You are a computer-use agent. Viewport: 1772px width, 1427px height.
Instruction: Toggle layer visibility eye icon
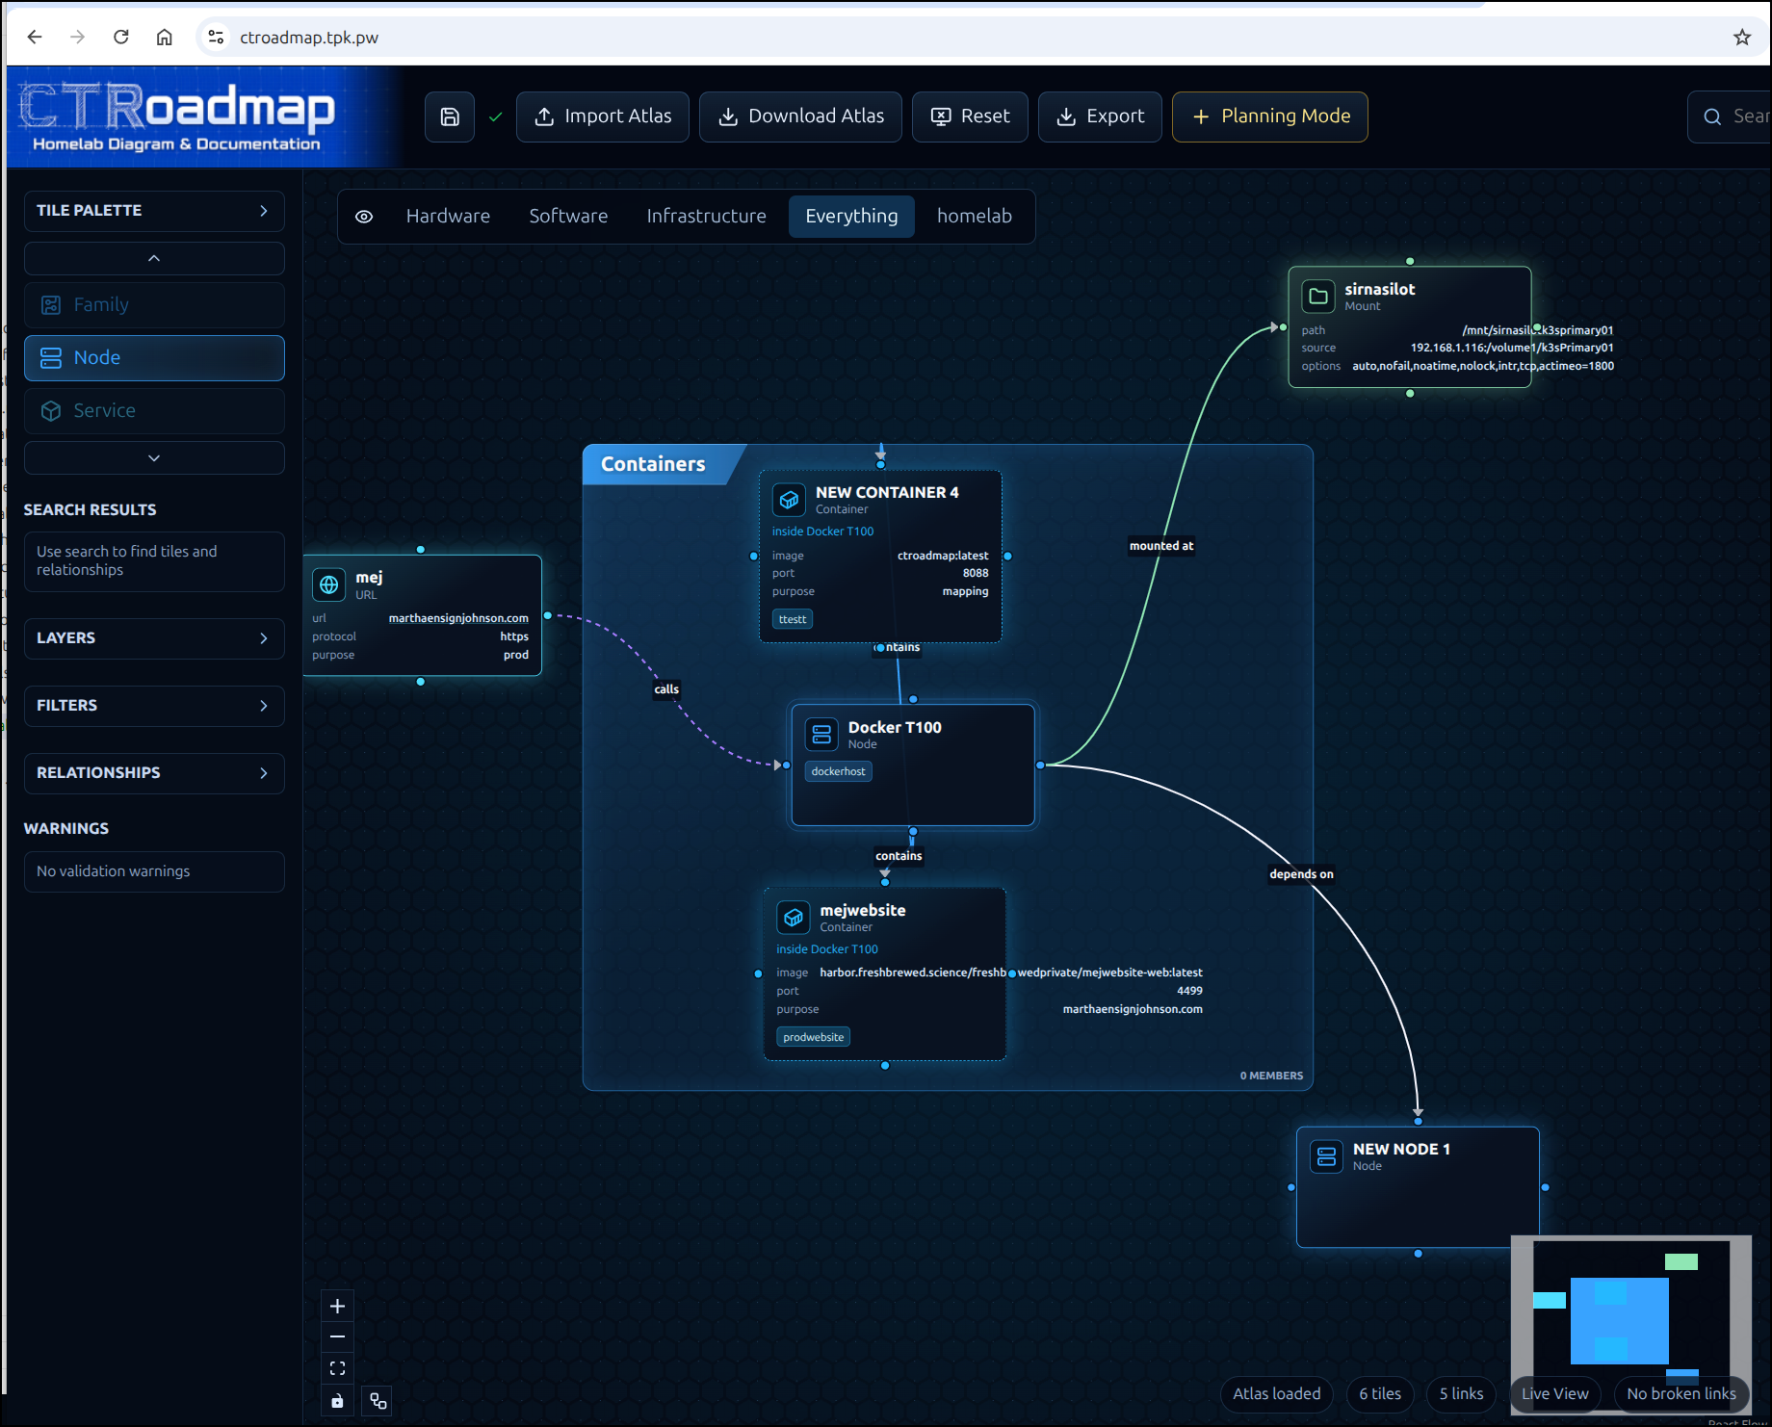(364, 217)
